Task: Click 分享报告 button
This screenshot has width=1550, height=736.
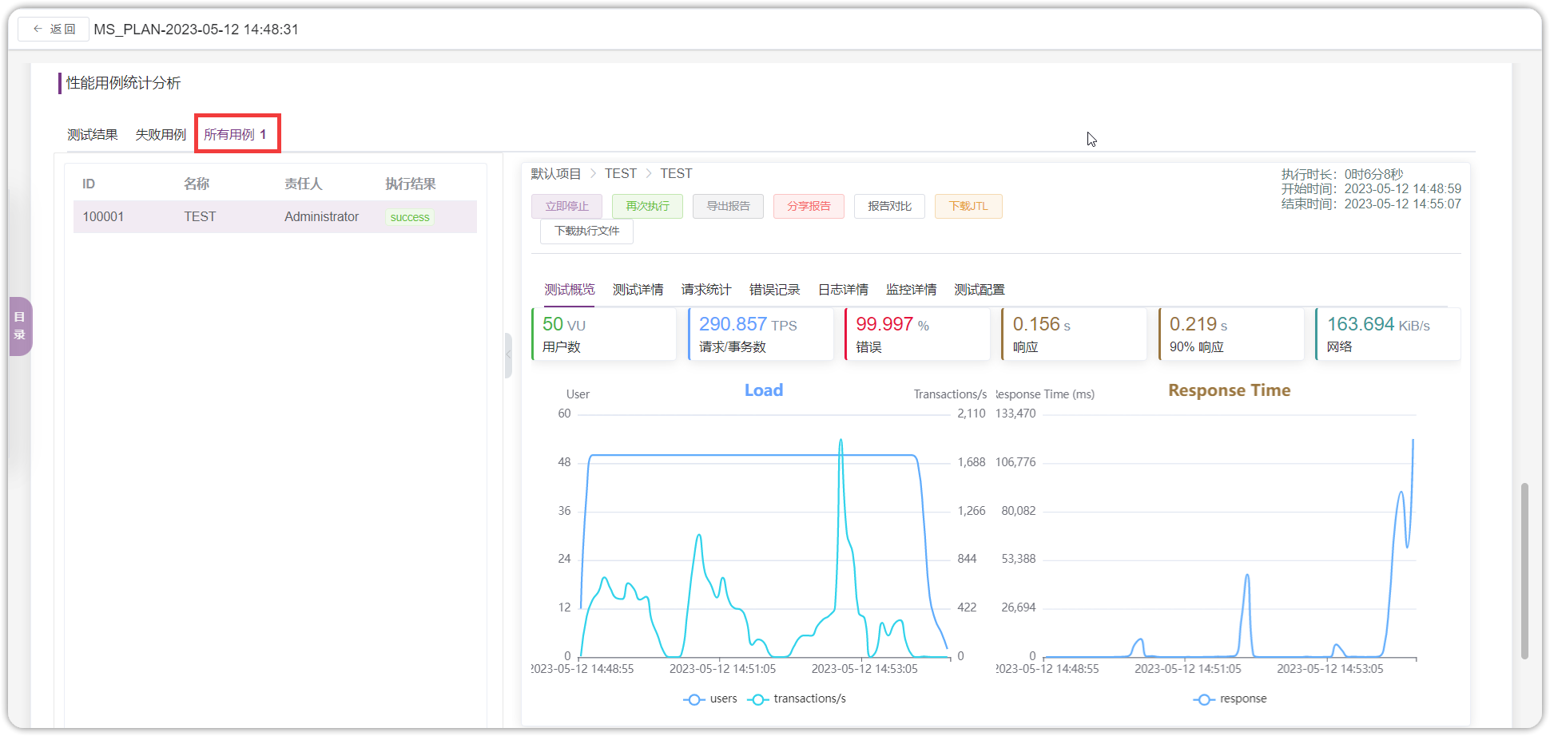Action: pos(809,206)
